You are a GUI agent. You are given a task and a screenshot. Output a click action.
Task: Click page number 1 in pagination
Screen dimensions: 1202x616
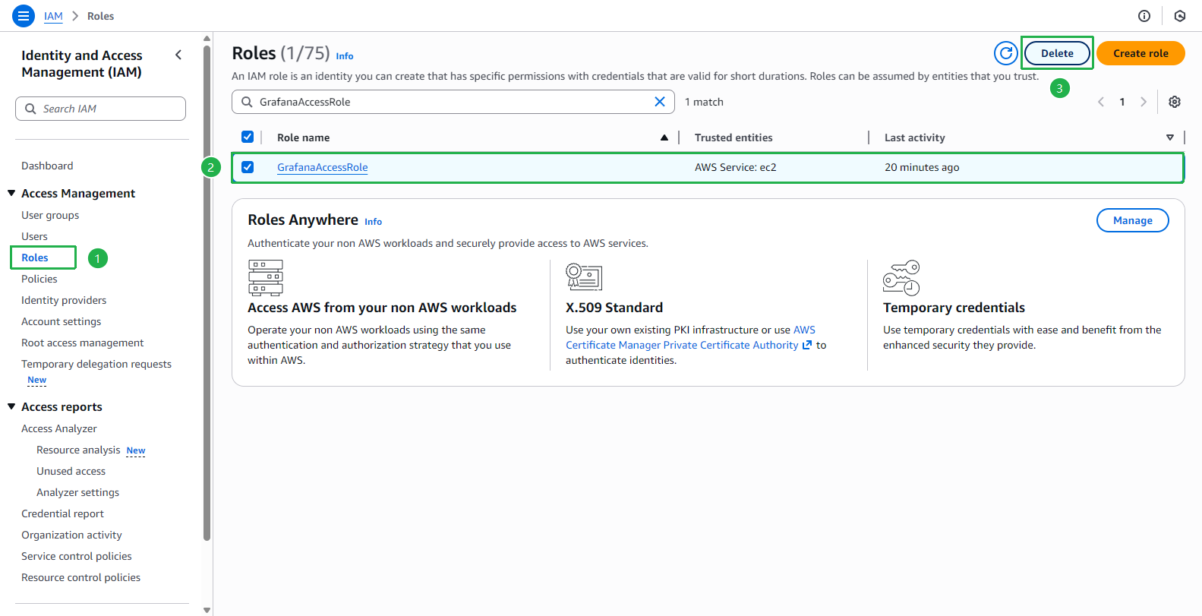point(1122,102)
